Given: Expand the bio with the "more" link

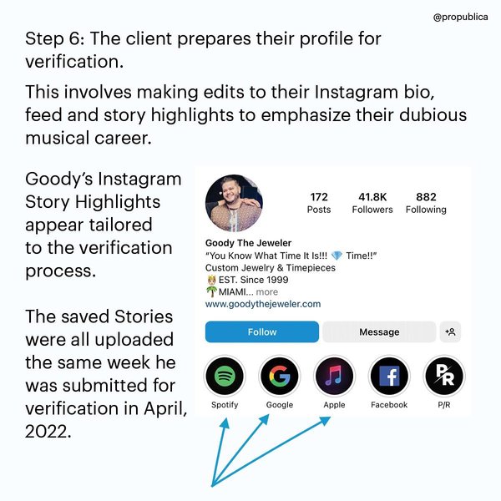Looking at the screenshot, I should [267, 292].
